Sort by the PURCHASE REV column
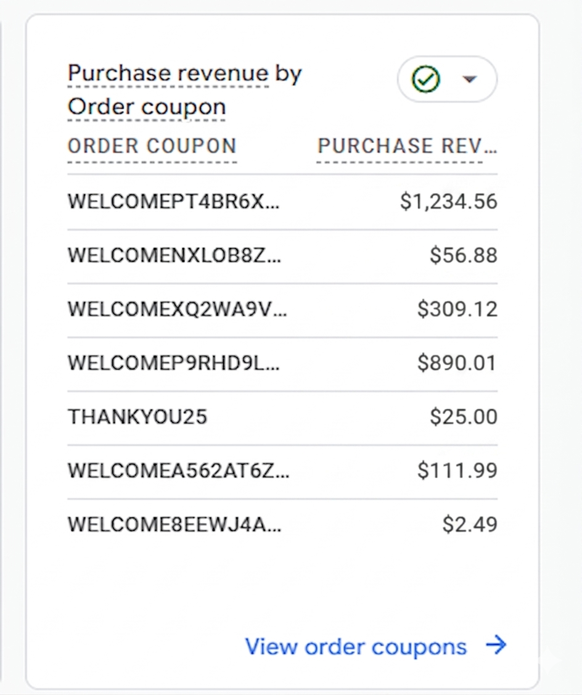This screenshot has width=582, height=695. click(406, 146)
